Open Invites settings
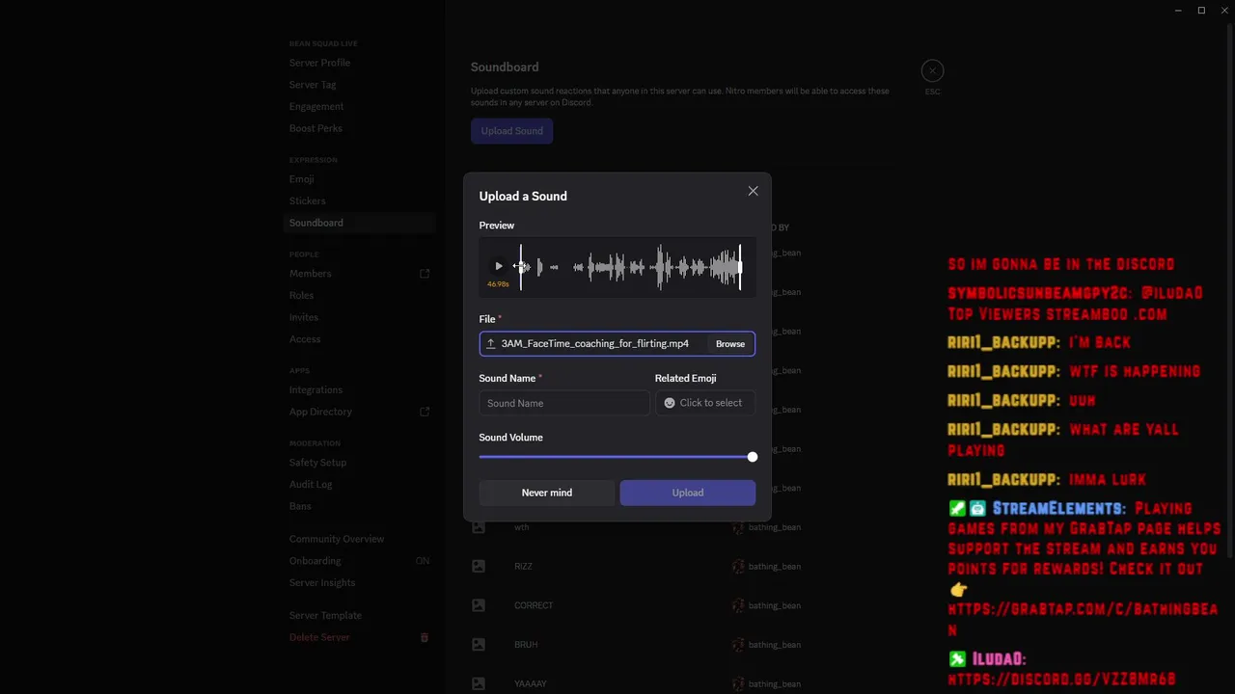1235x694 pixels. 303,317
